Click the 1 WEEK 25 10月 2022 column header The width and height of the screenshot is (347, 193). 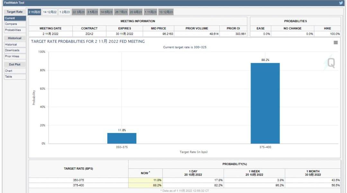(254, 173)
